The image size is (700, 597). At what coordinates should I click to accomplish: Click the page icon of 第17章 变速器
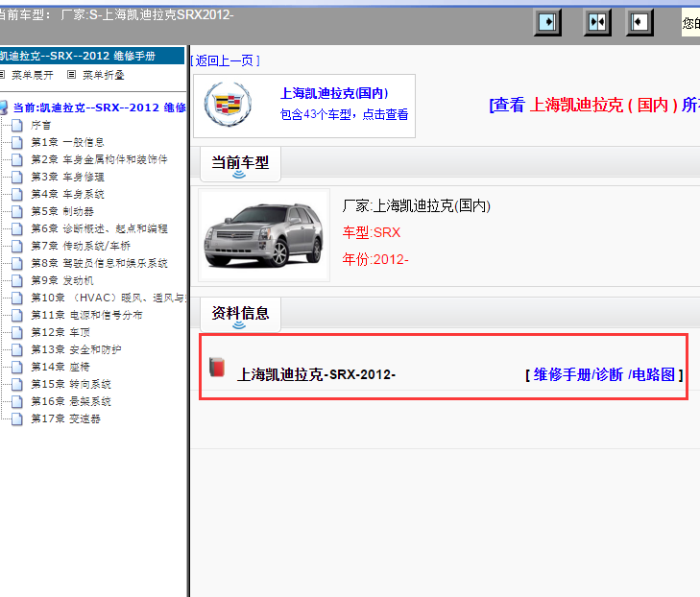pos(17,419)
